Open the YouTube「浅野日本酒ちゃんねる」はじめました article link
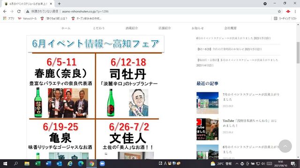 tap(250, 123)
